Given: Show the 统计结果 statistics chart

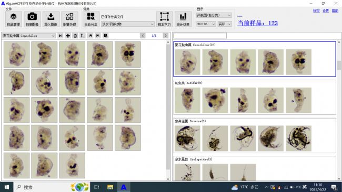Looking at the screenshot, I should click(183, 19).
